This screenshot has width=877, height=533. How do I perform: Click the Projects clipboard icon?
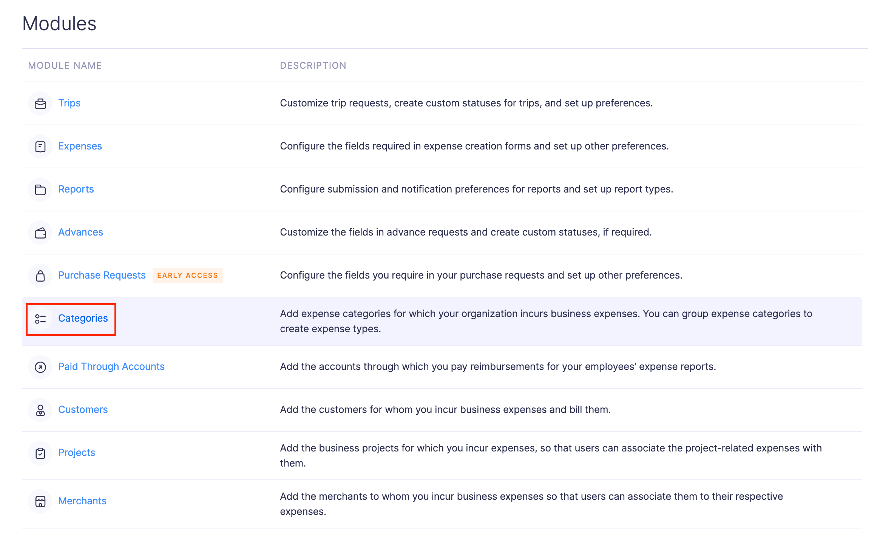(x=40, y=453)
